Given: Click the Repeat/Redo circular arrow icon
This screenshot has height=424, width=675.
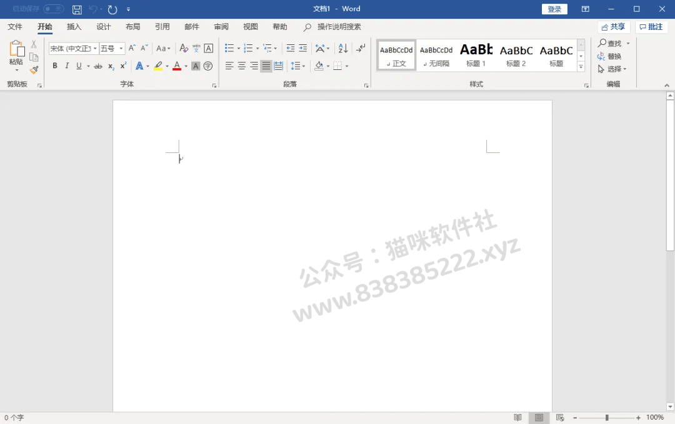Looking at the screenshot, I should (x=112, y=9).
